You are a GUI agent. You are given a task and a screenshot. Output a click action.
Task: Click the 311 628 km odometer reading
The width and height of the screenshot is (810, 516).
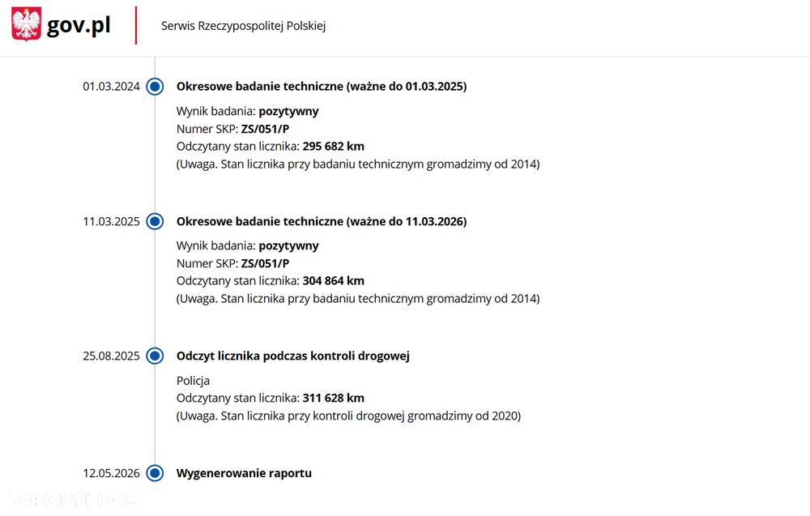[x=333, y=398]
